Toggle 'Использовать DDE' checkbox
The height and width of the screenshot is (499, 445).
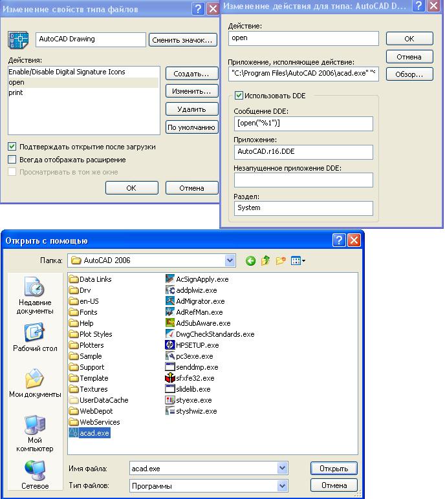tap(239, 96)
